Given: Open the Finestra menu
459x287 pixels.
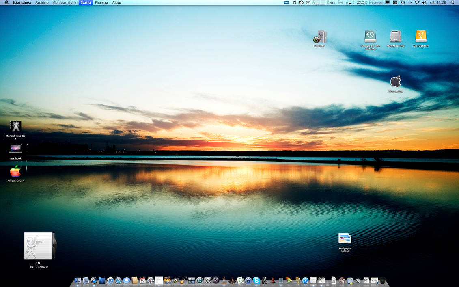Looking at the screenshot, I should 101,2.
